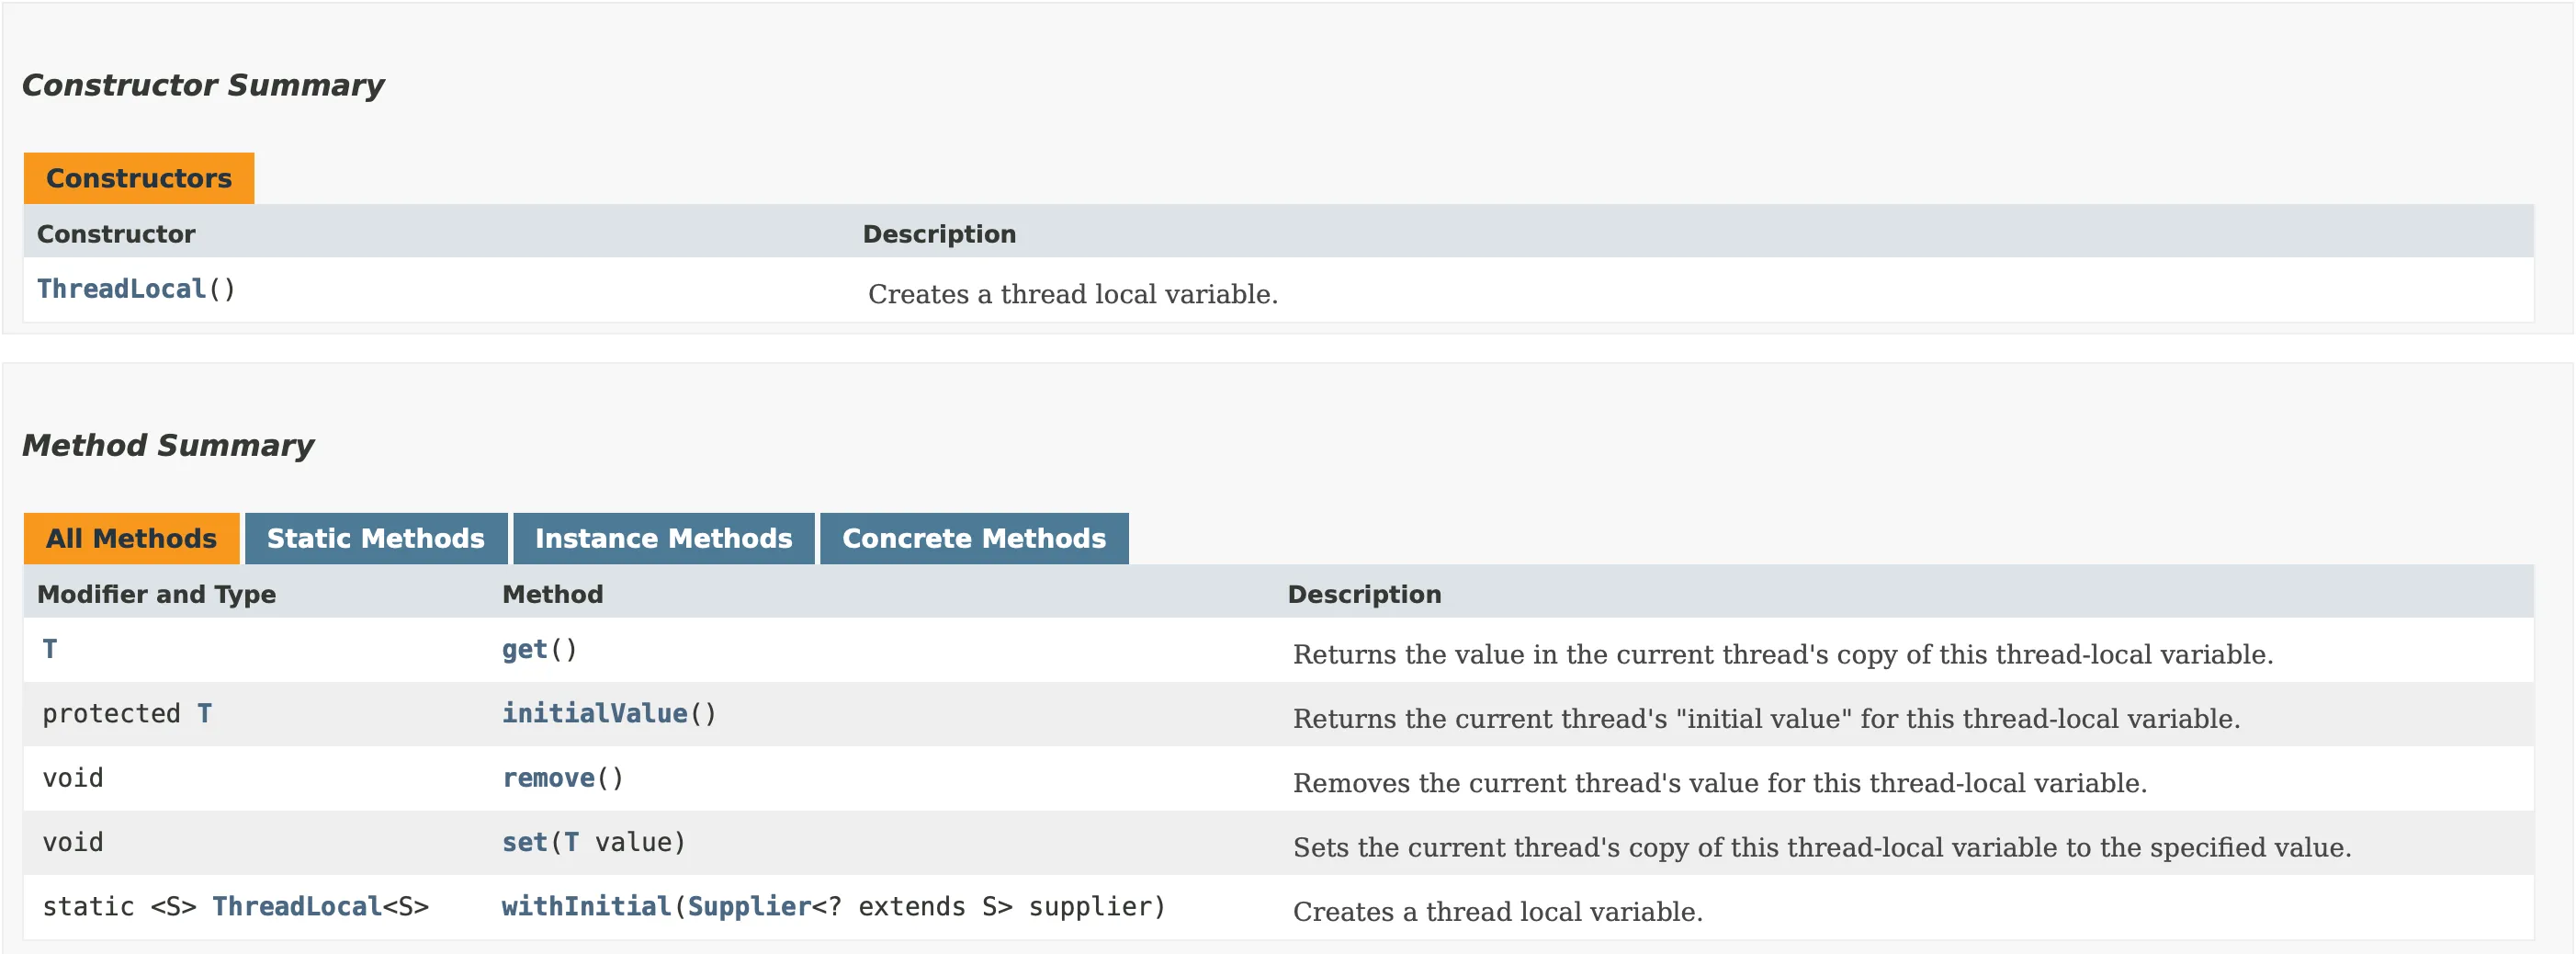Click the Constructor Summary heading
Screen dimensions: 2576x954
coord(203,85)
